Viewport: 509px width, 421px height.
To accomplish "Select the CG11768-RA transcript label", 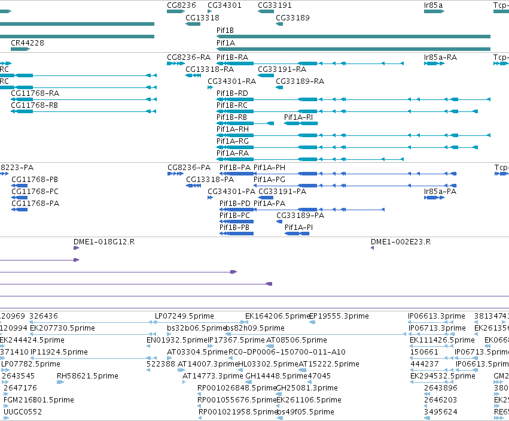I will click(x=35, y=93).
